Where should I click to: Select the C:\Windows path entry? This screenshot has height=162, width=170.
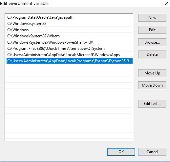pos(70,30)
